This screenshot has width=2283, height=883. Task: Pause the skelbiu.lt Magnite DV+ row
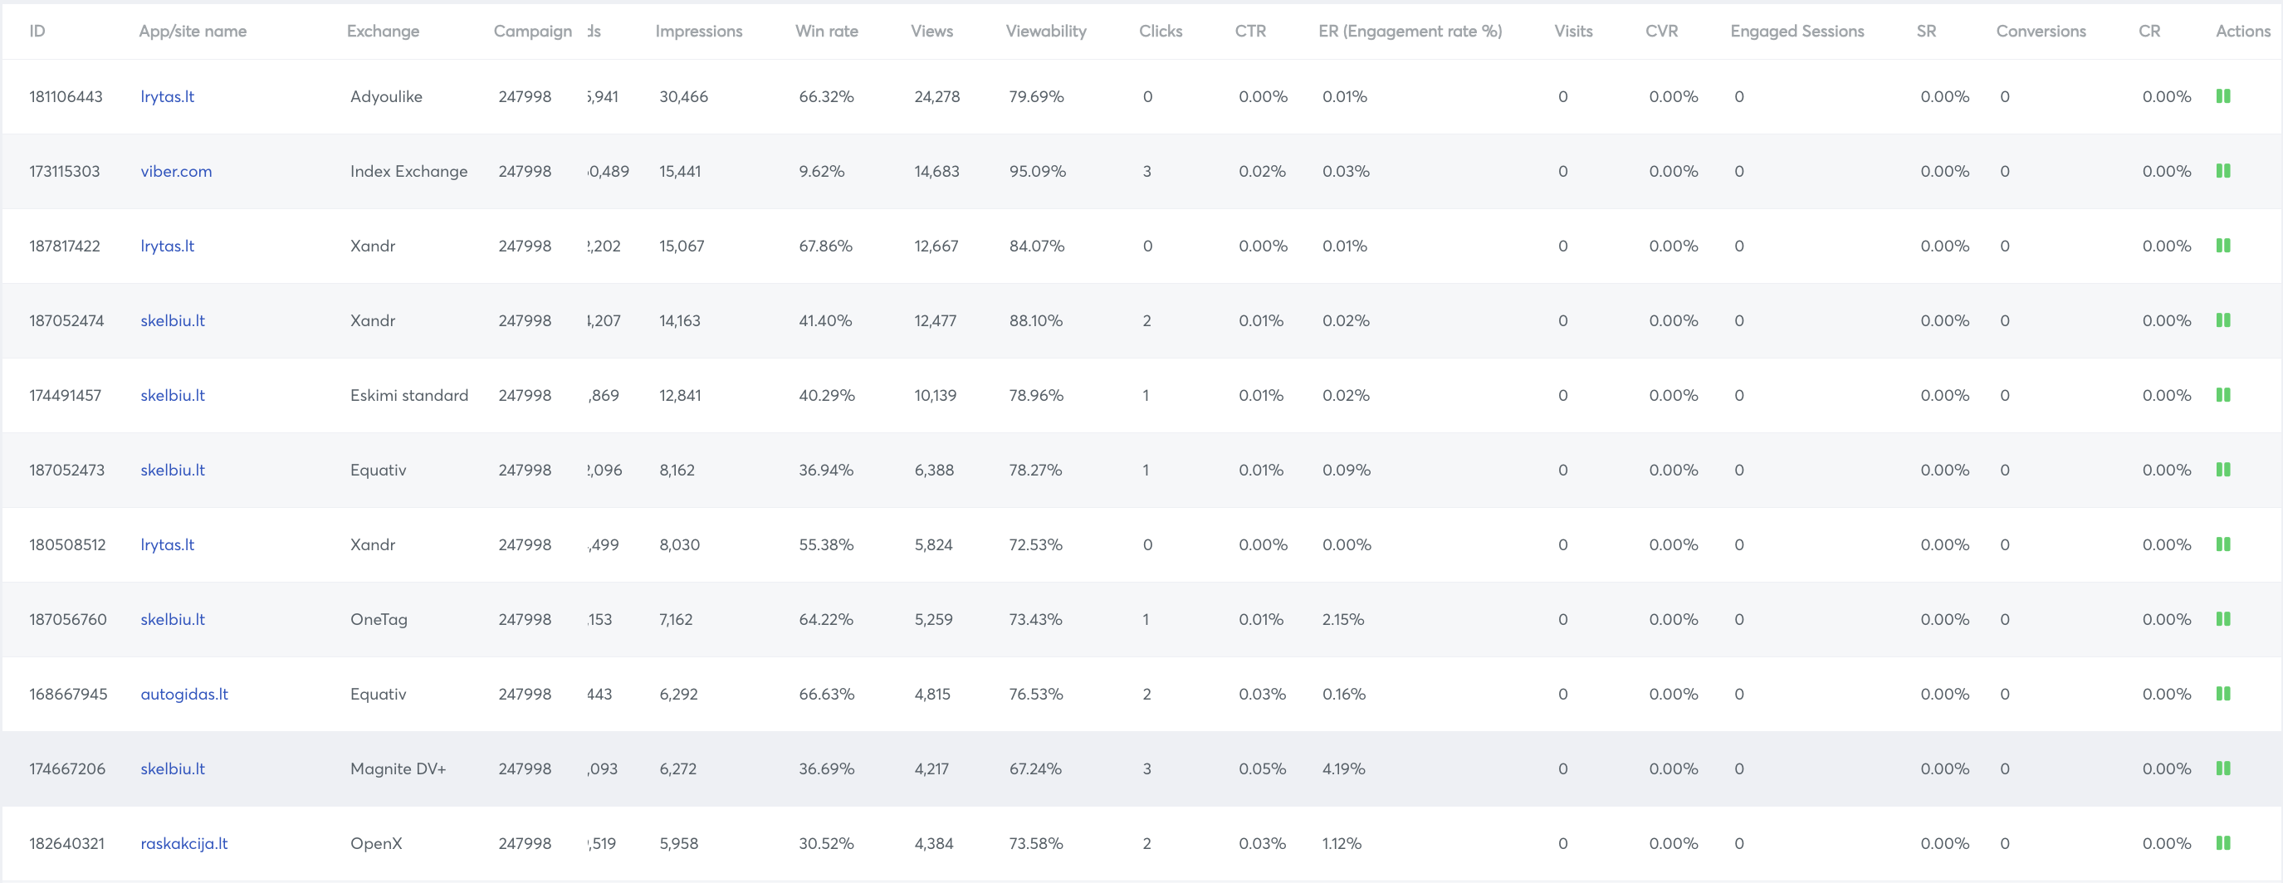click(x=2222, y=768)
